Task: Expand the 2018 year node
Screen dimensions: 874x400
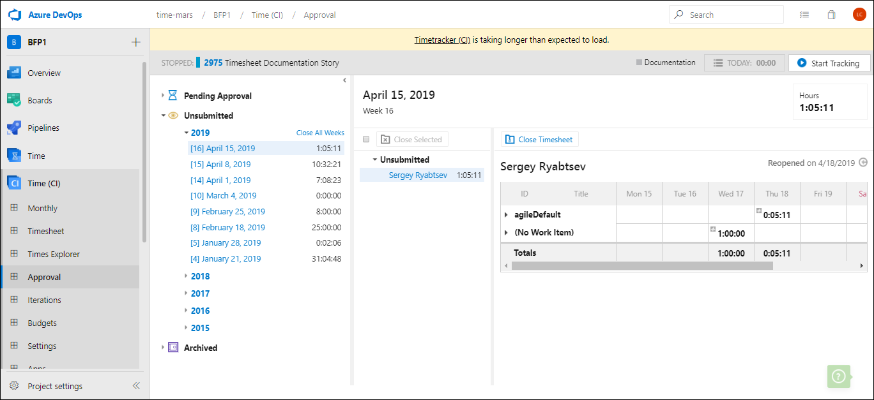Action: pos(186,276)
